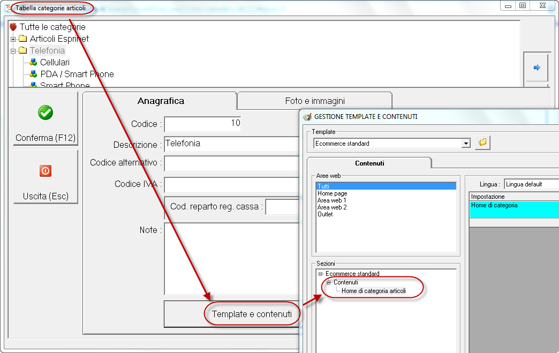559x353 pixels.
Task: Expand the Articoli Esprinet tree node
Action: click(13, 39)
